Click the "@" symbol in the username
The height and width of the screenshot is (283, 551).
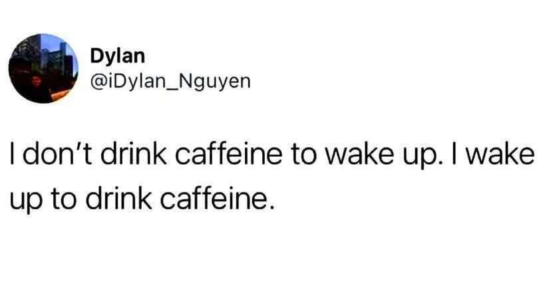click(x=96, y=82)
